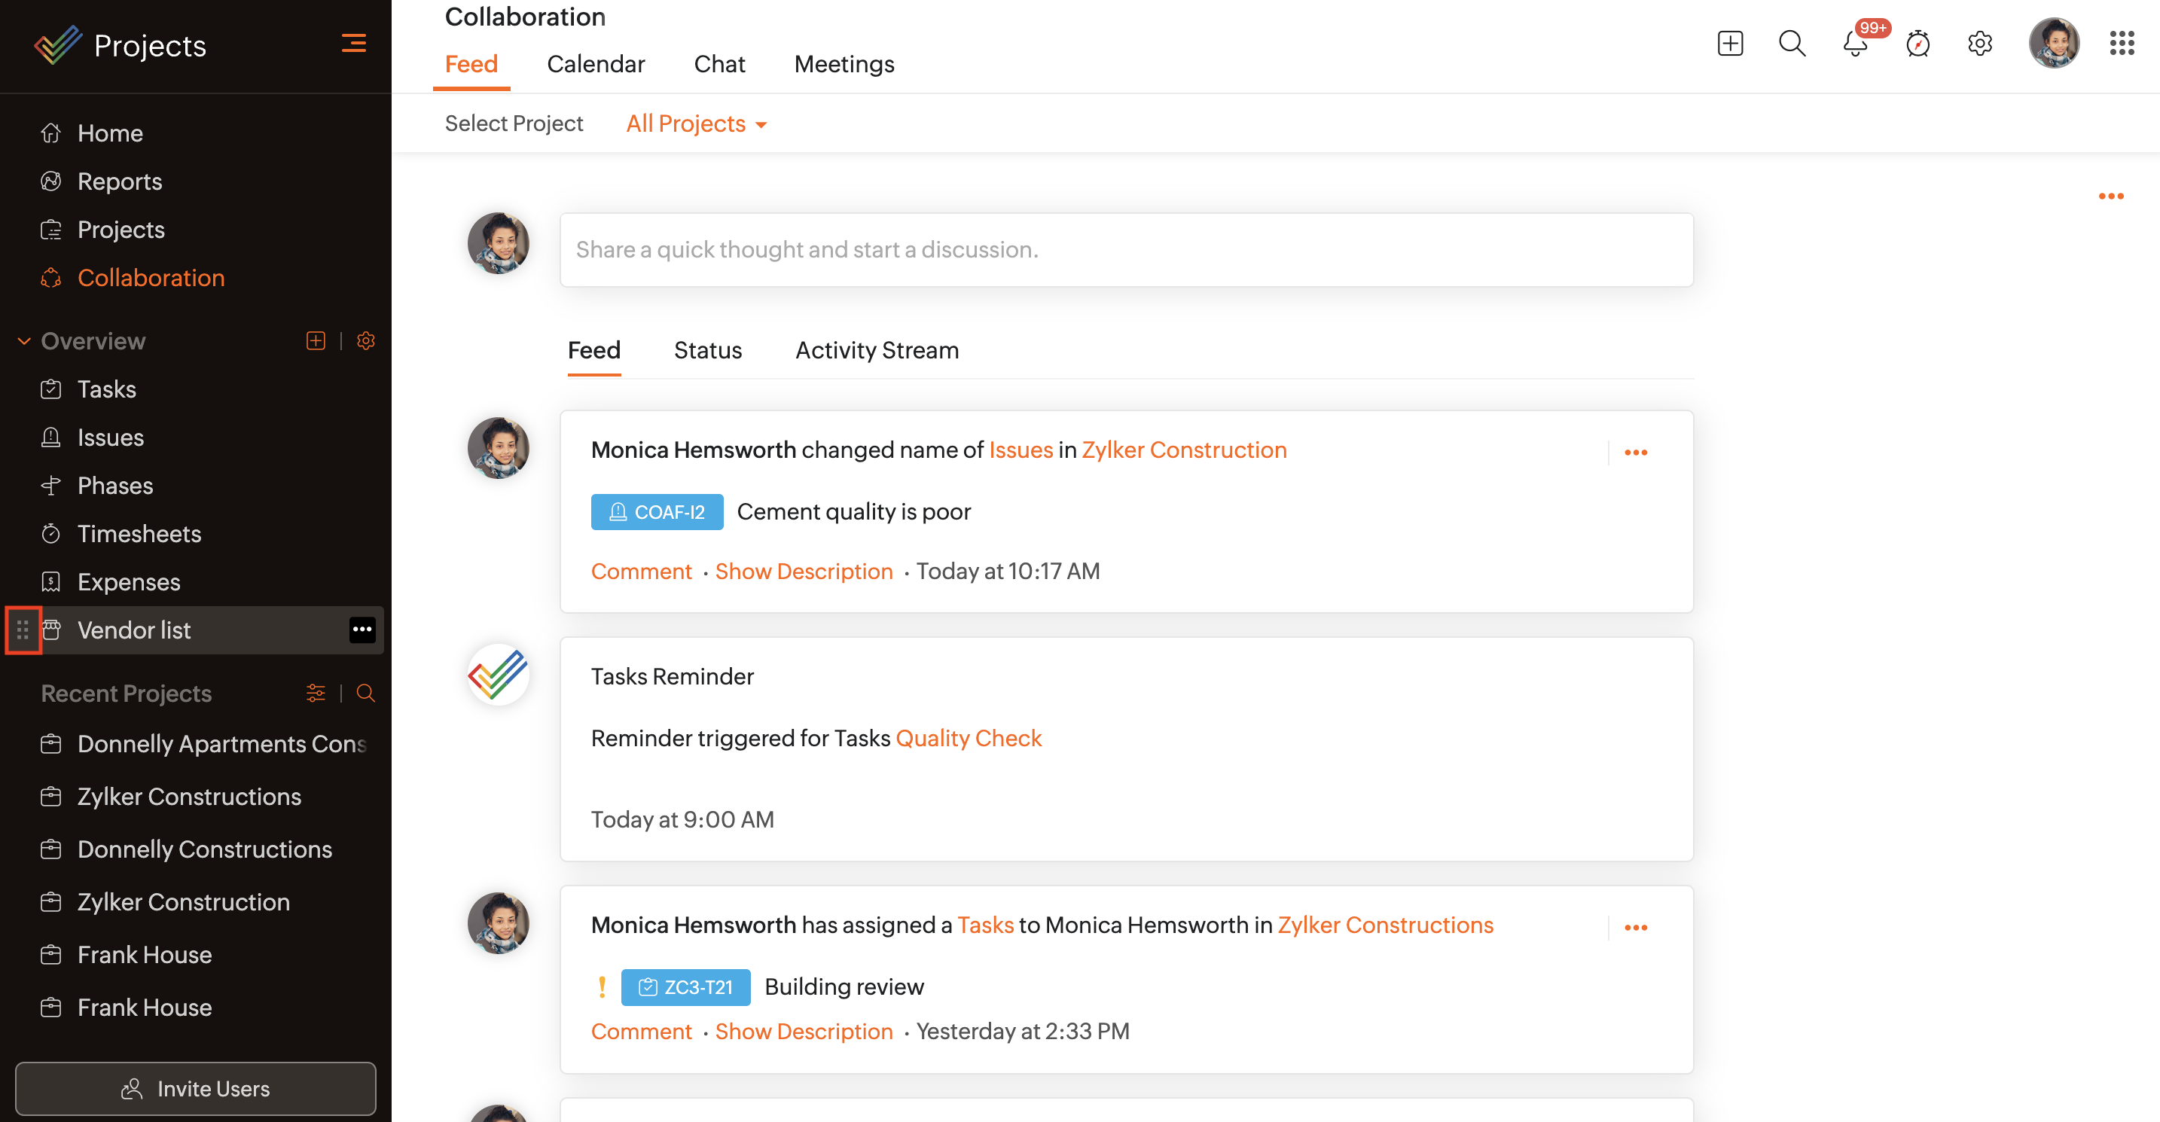The width and height of the screenshot is (2160, 1122).
Task: Toggle the sidebar collapse hamburger icon
Action: click(x=353, y=43)
